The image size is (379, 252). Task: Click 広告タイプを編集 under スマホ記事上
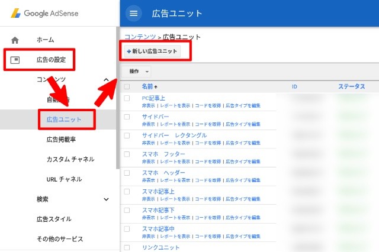243,199
